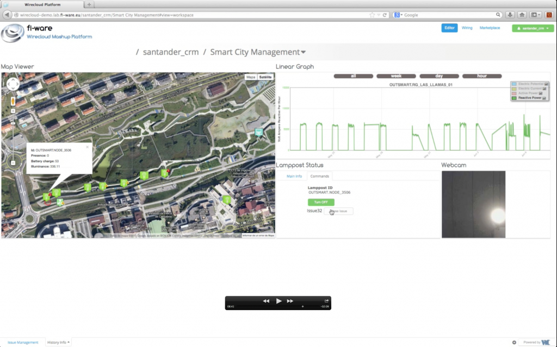
Task: Open the Smart City Management dropdown
Action: [302, 52]
